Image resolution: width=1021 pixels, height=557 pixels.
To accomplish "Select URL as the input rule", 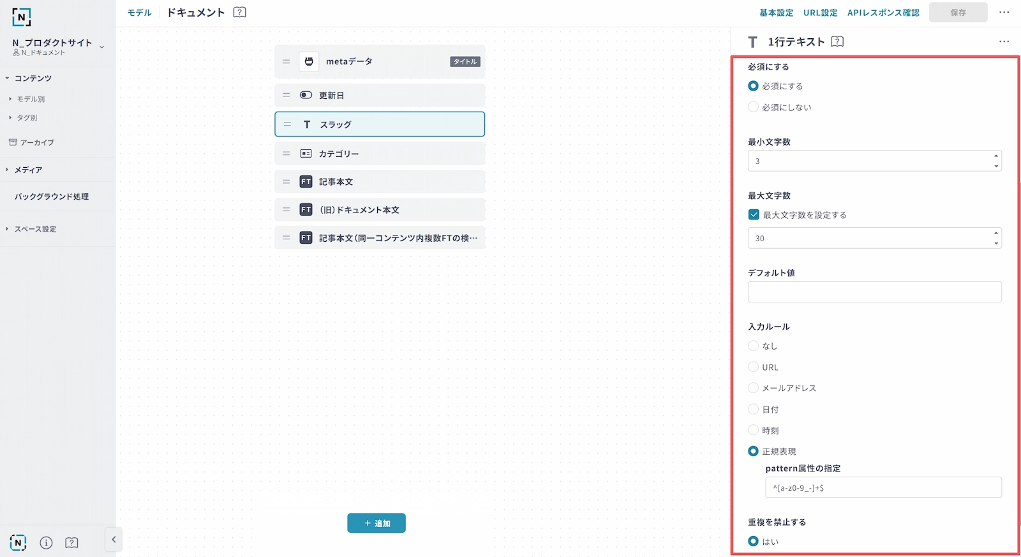I will coord(754,367).
